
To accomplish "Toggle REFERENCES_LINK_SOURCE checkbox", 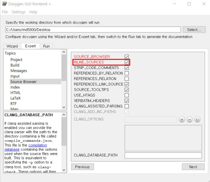I will click(126, 84).
